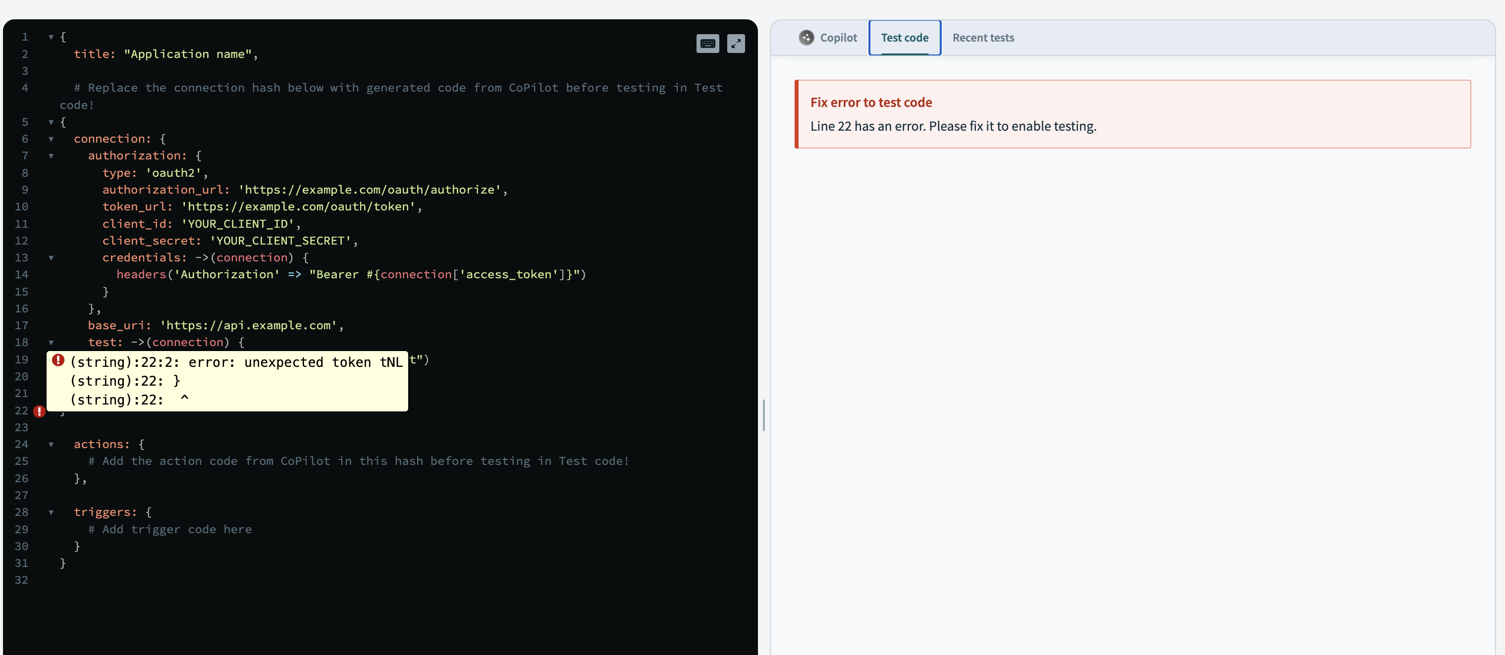Collapse the triggers block fold arrow
Viewport: 1505px width, 655px height.
point(52,512)
